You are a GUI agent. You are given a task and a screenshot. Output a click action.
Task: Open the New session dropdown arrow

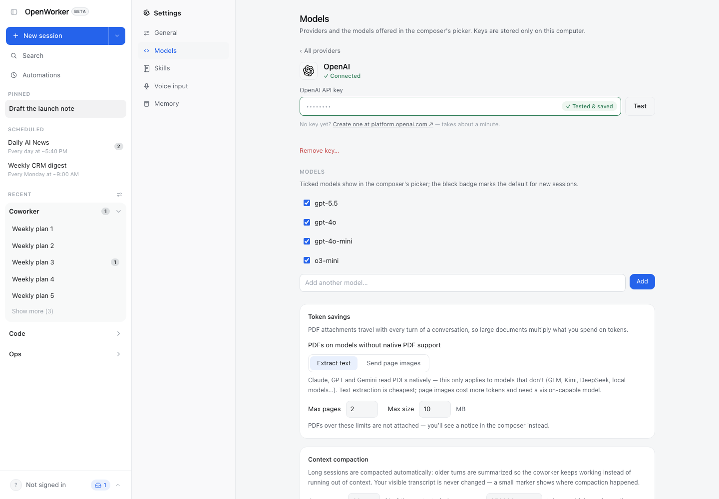click(x=117, y=36)
